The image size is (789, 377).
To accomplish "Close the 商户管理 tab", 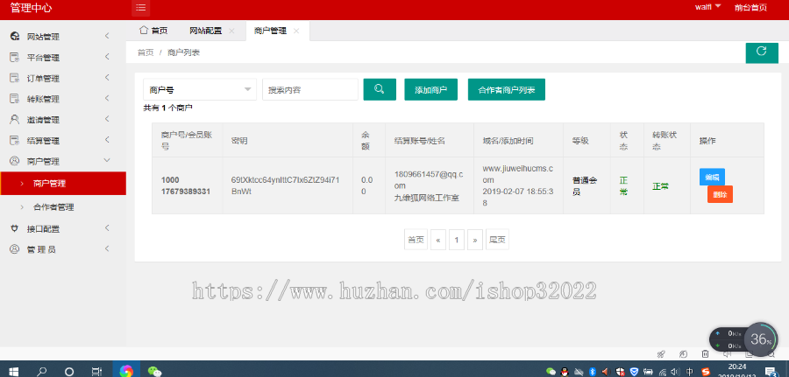I will pyautogui.click(x=296, y=31).
